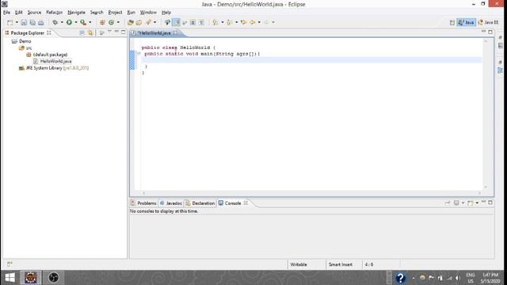507x285 pixels.
Task: Click Collapse All in Package Explorer
Action: point(82,32)
